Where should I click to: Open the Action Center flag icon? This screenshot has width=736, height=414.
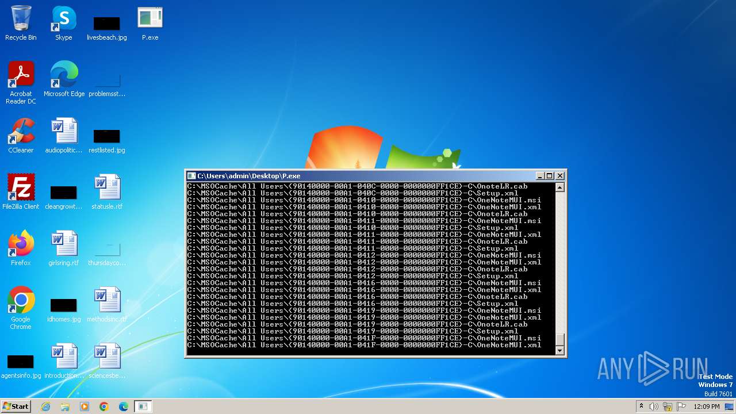pos(681,407)
